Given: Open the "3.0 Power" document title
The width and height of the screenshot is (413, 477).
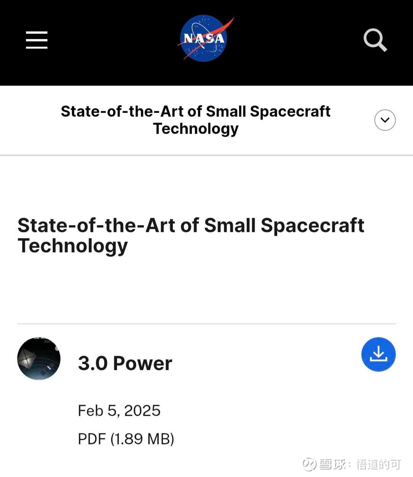Looking at the screenshot, I should [x=125, y=363].
